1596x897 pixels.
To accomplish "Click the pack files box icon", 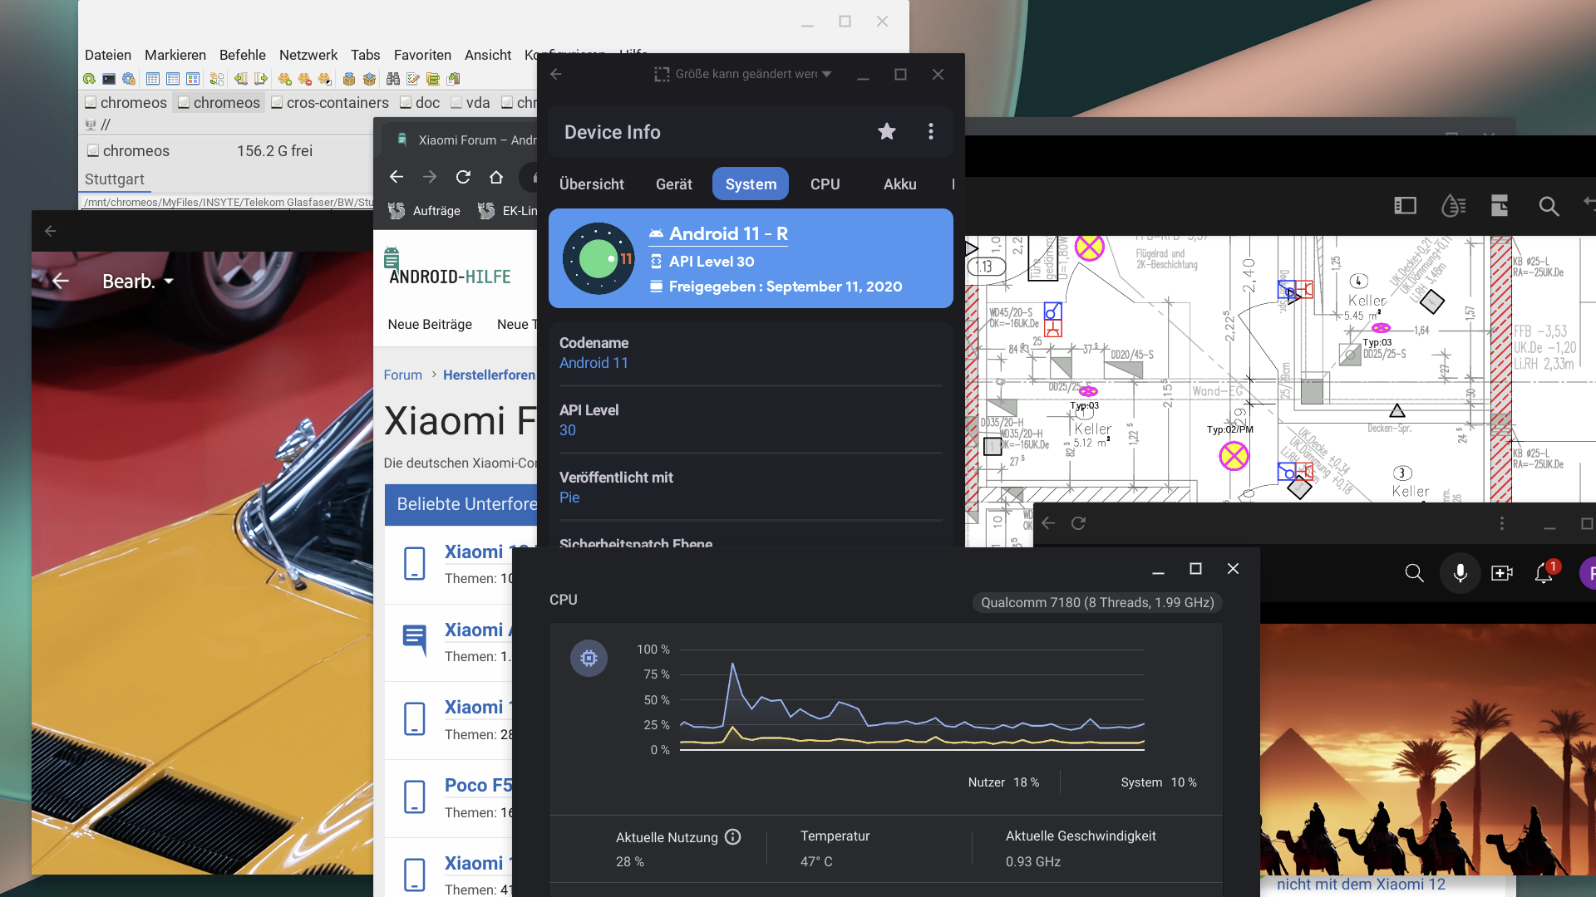I will coord(349,79).
